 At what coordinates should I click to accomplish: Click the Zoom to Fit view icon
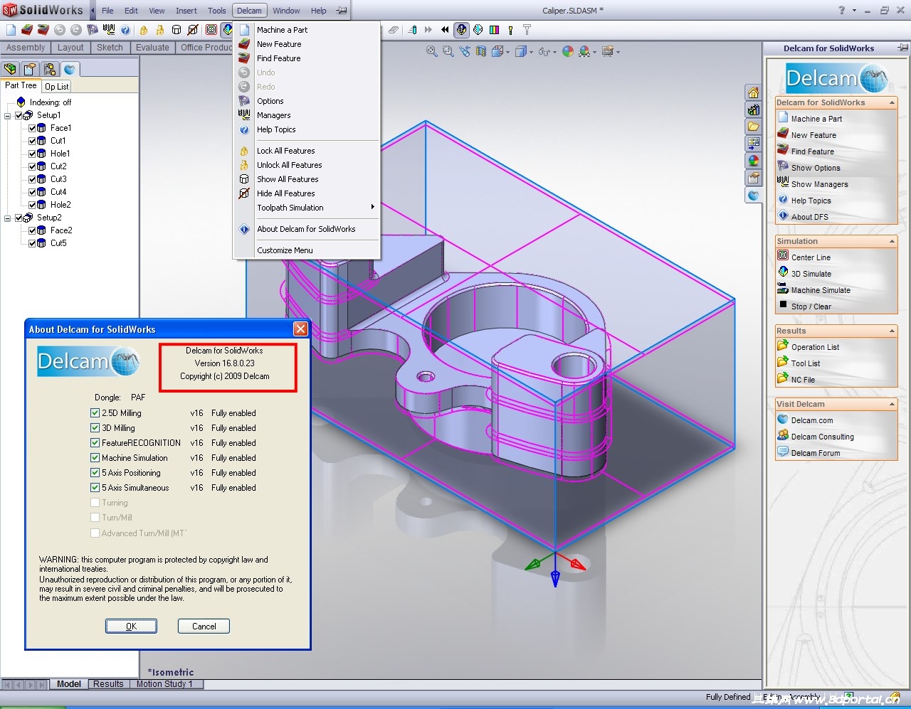click(x=432, y=51)
